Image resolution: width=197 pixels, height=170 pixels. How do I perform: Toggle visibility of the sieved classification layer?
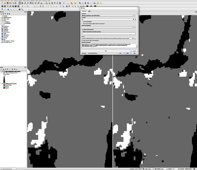click(3, 71)
